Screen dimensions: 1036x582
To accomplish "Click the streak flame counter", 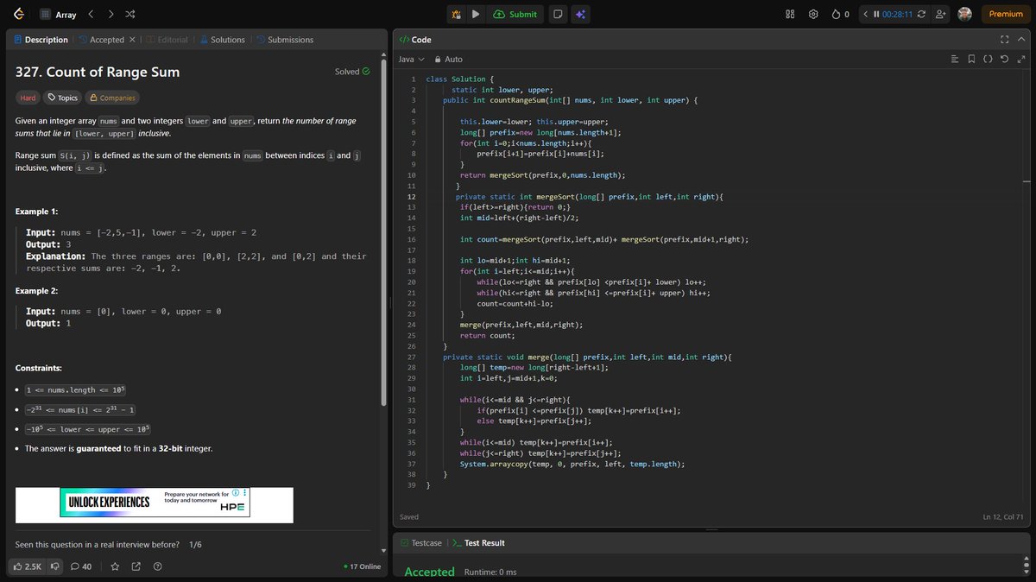I will [840, 14].
